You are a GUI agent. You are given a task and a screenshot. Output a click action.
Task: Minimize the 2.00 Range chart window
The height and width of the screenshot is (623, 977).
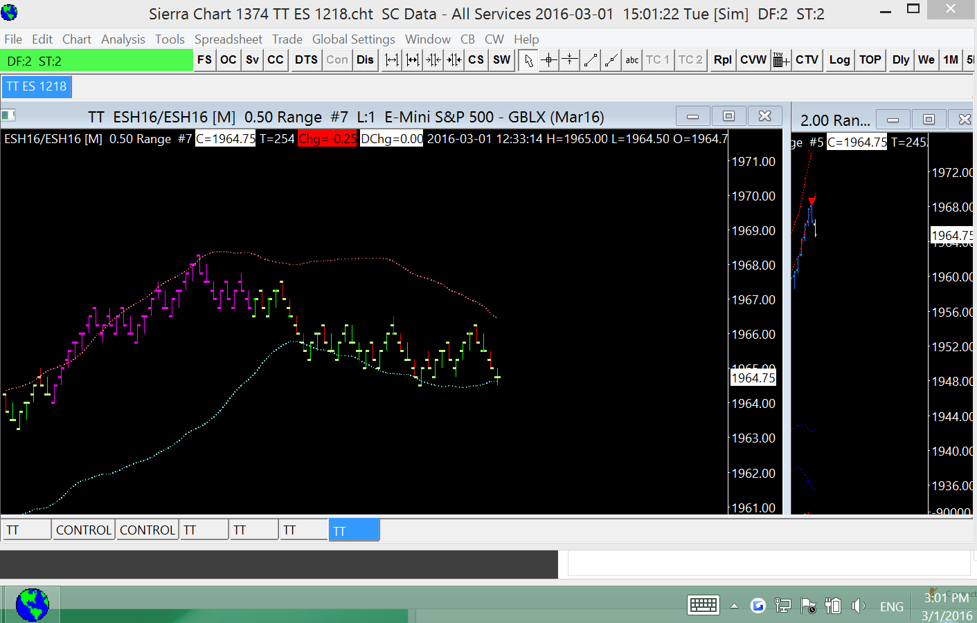[893, 120]
